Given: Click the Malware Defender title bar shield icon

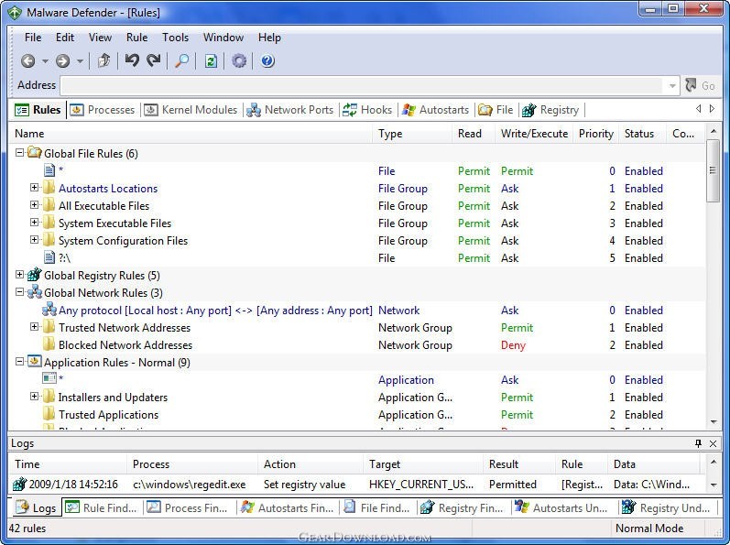Looking at the screenshot, I should point(15,13).
